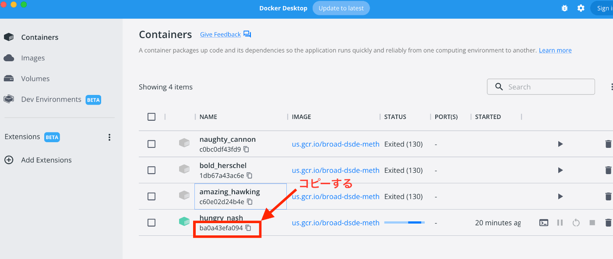613x259 pixels.
Task: Click the bold_herschel stopped container icon
Action: click(184, 169)
